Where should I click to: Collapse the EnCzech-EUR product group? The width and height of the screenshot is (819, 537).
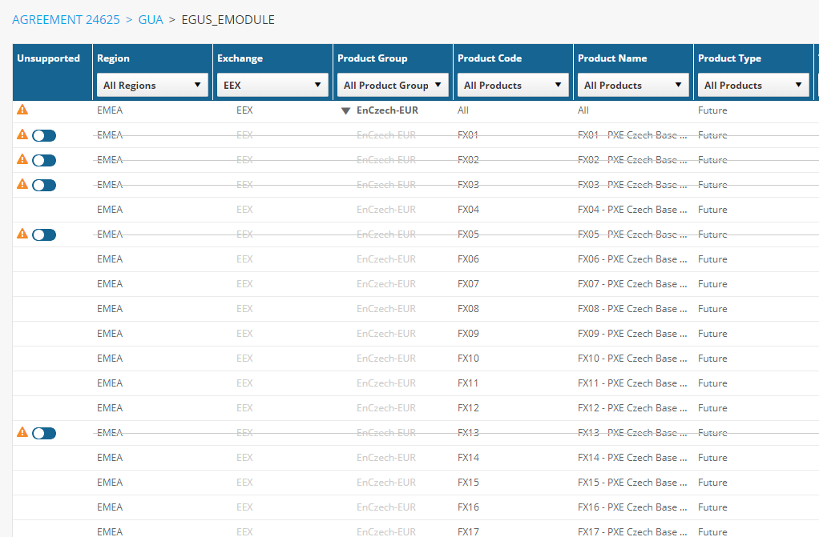point(345,110)
